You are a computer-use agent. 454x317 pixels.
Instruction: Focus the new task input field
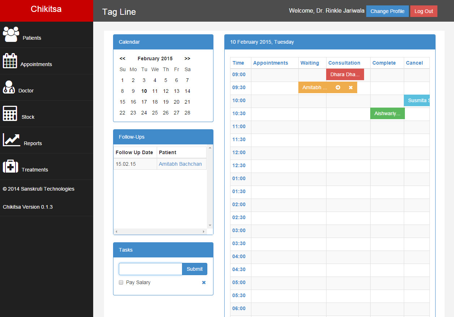pyautogui.click(x=151, y=269)
